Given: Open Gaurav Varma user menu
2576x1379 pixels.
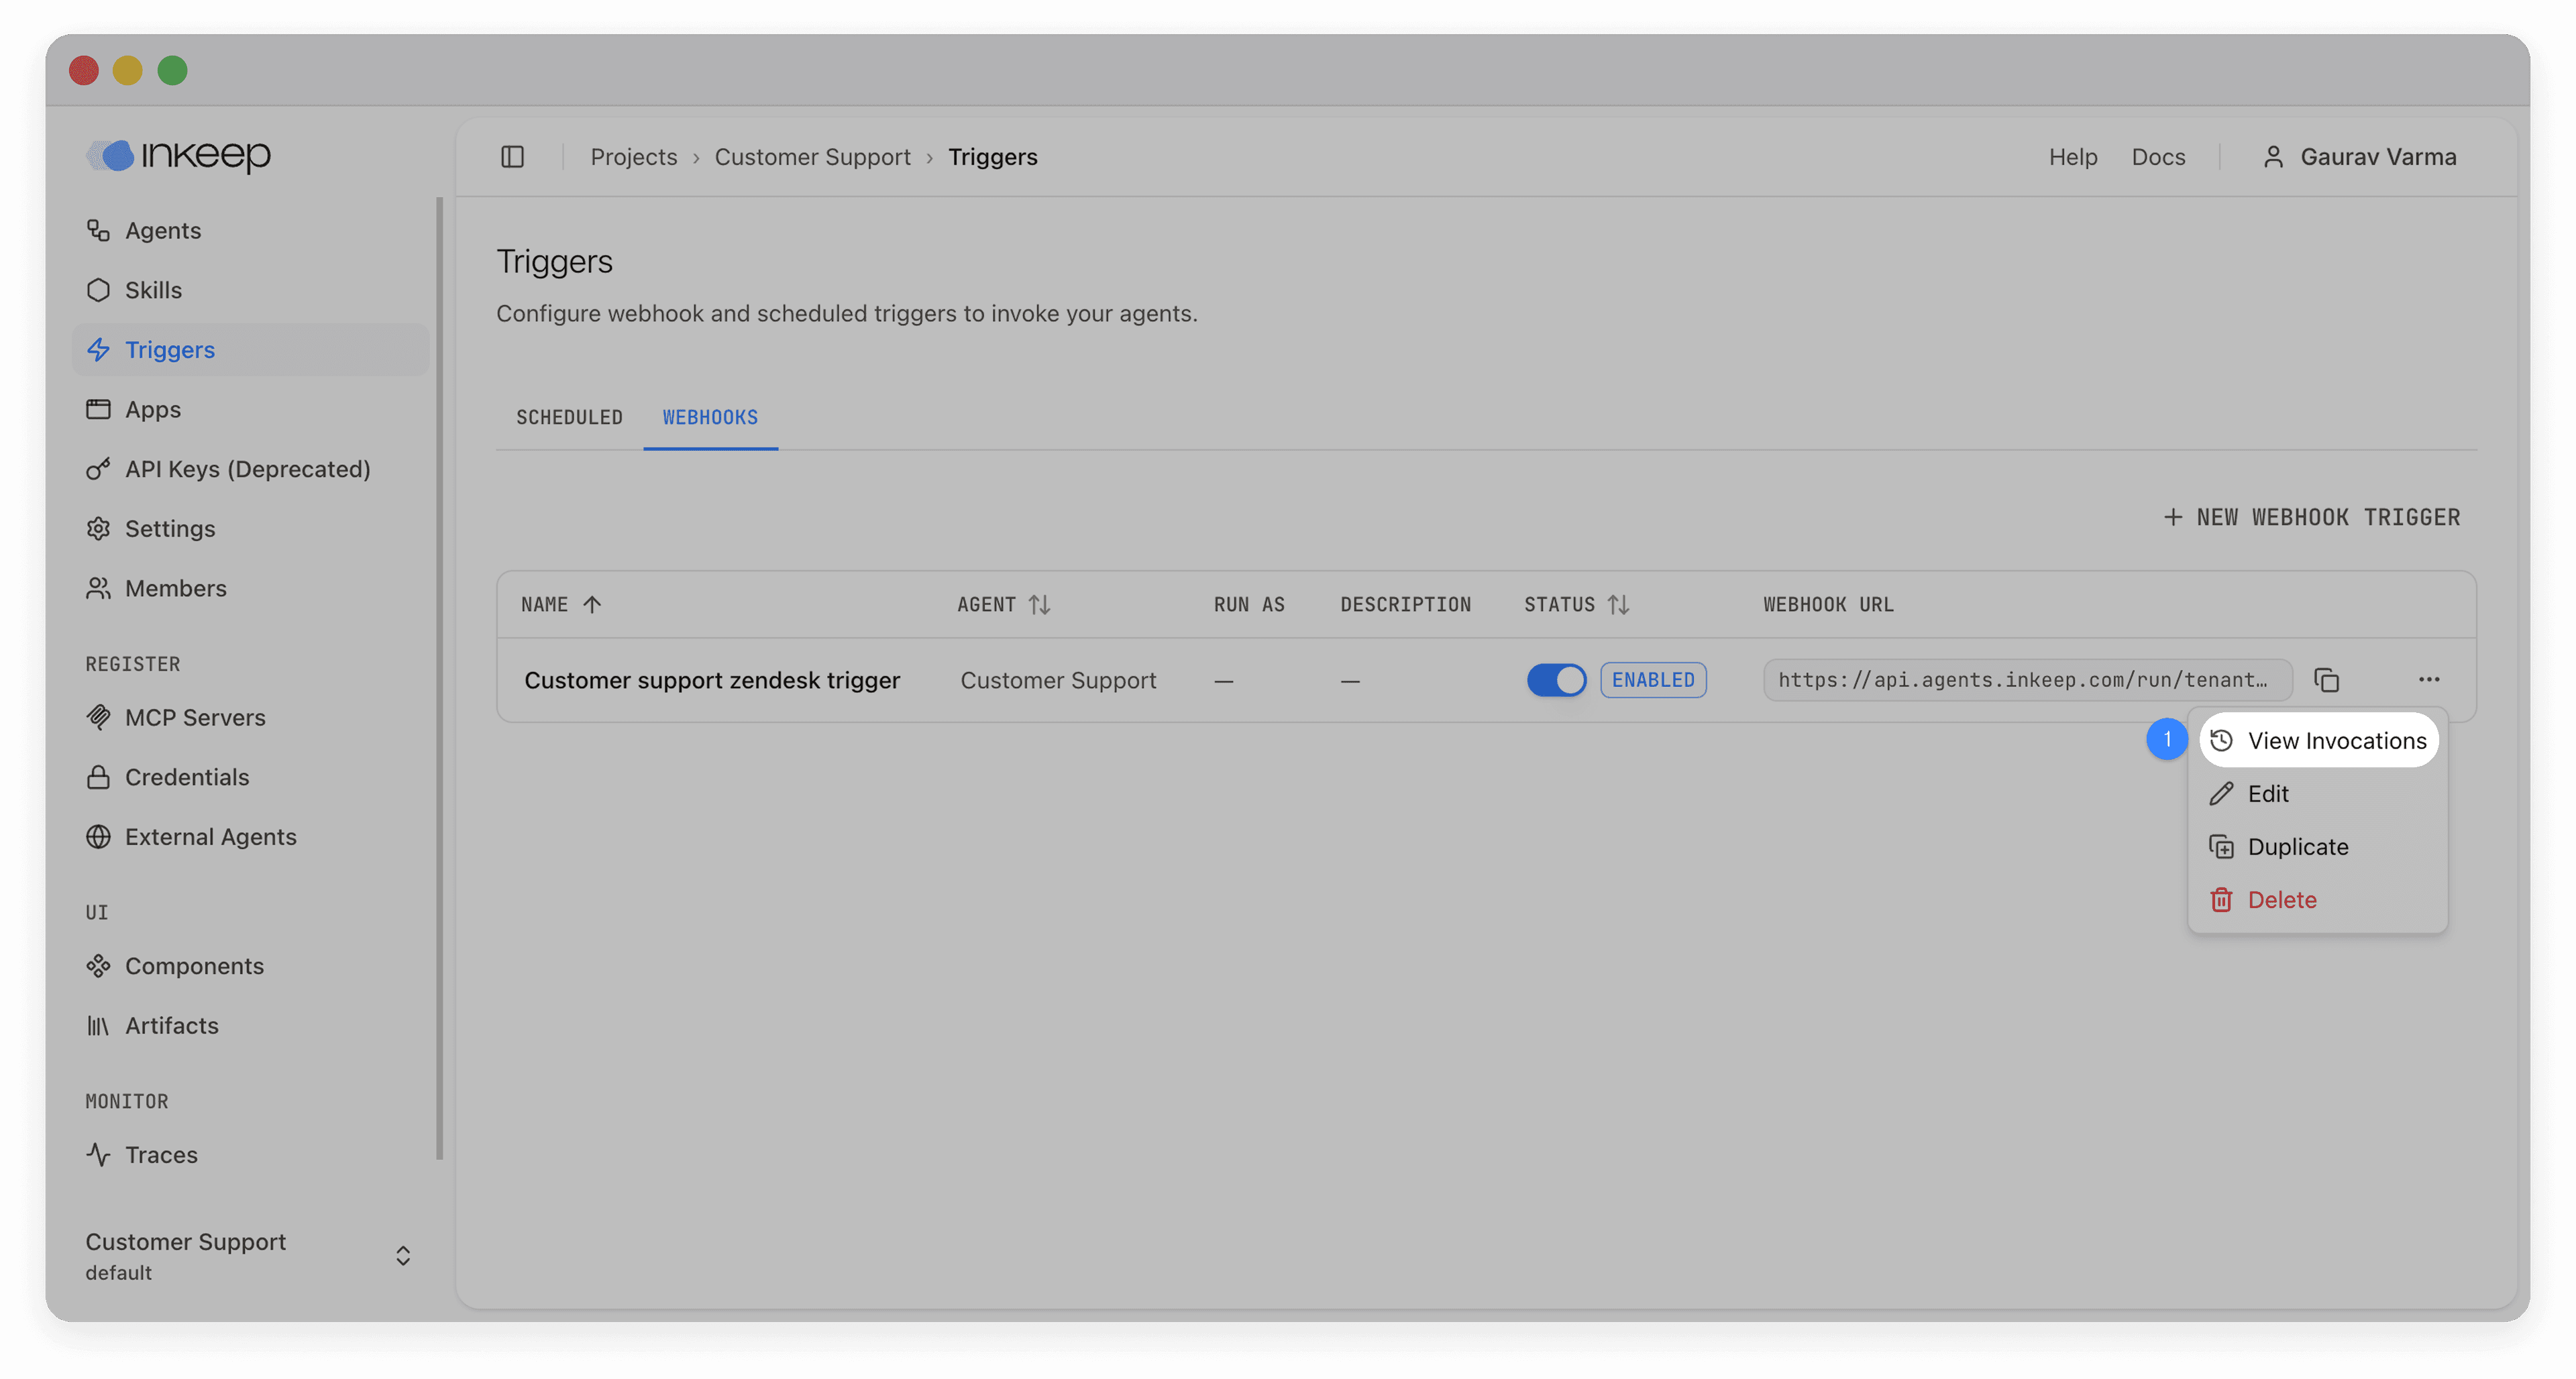Looking at the screenshot, I should coord(2359,157).
